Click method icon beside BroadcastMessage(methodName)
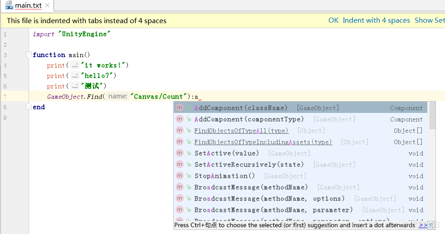Image resolution: width=445 pixels, height=234 pixels. tap(180, 187)
